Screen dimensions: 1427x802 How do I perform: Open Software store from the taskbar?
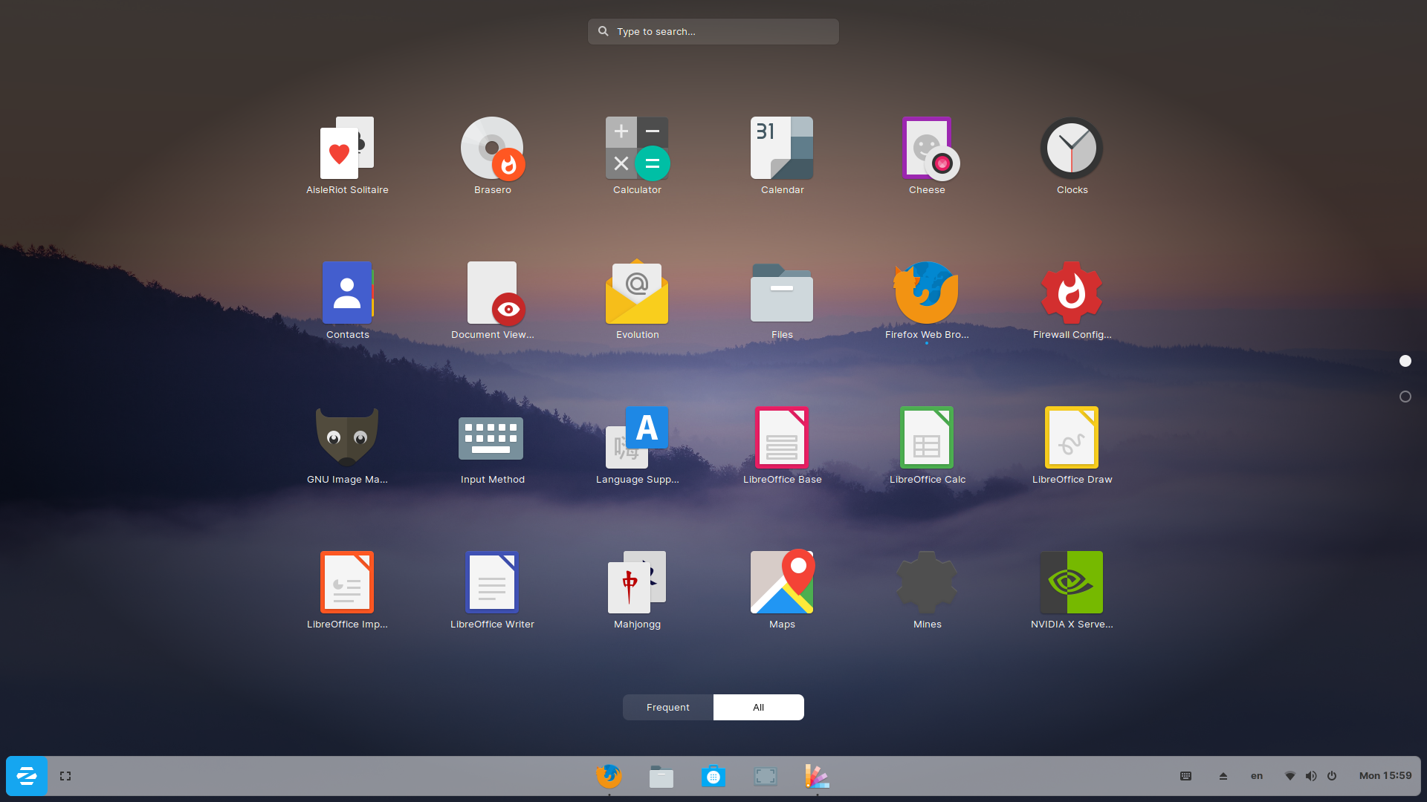pos(713,776)
